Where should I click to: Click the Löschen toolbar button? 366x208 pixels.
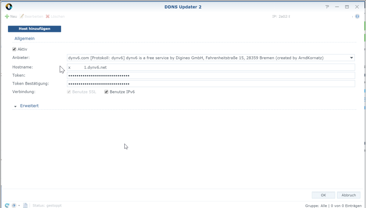[55, 17]
